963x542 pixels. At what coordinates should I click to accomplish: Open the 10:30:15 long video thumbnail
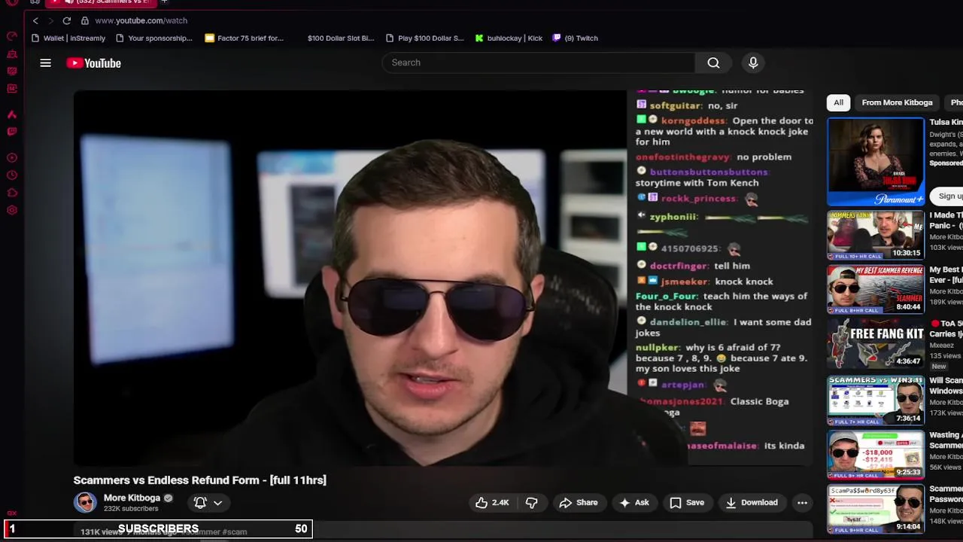(x=876, y=235)
